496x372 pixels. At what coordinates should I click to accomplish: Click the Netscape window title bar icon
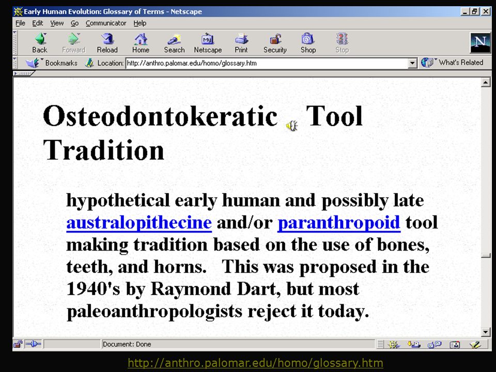[19, 12]
